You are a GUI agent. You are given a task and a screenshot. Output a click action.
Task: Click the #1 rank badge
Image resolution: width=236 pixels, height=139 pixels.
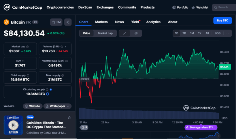pyautogui.click(x=35, y=22)
